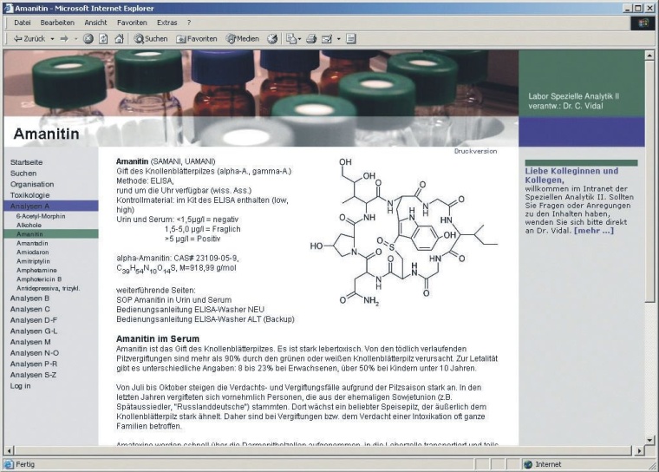Go to the browser home page

click(119, 39)
